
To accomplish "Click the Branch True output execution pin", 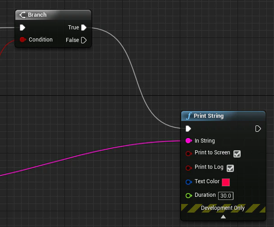I will click(x=84, y=28).
